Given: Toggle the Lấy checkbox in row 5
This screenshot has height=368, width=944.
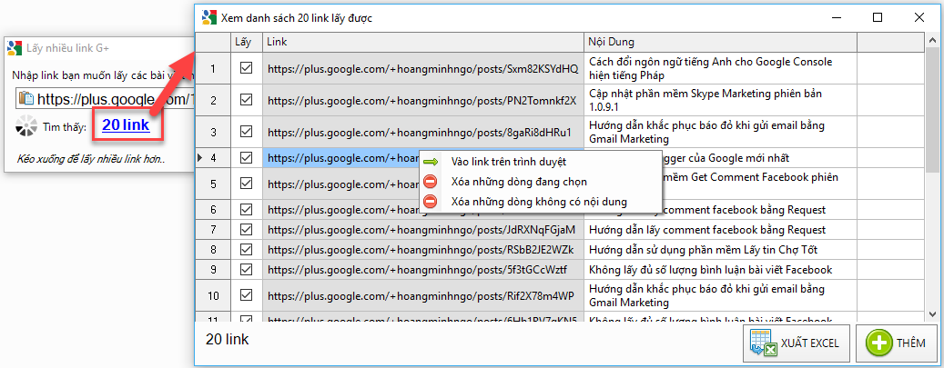Looking at the screenshot, I should tap(246, 183).
